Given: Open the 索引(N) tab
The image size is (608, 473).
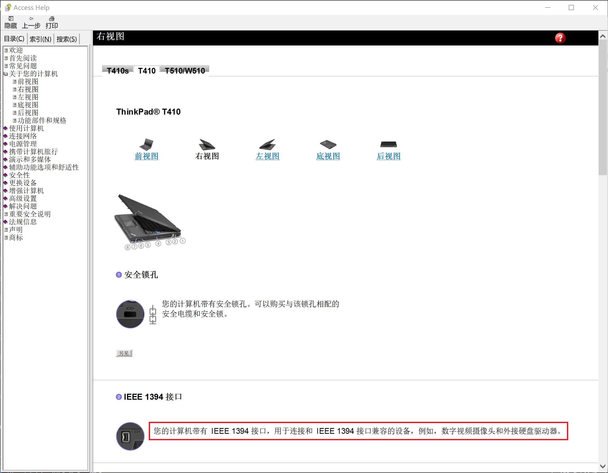Looking at the screenshot, I should pyautogui.click(x=40, y=39).
